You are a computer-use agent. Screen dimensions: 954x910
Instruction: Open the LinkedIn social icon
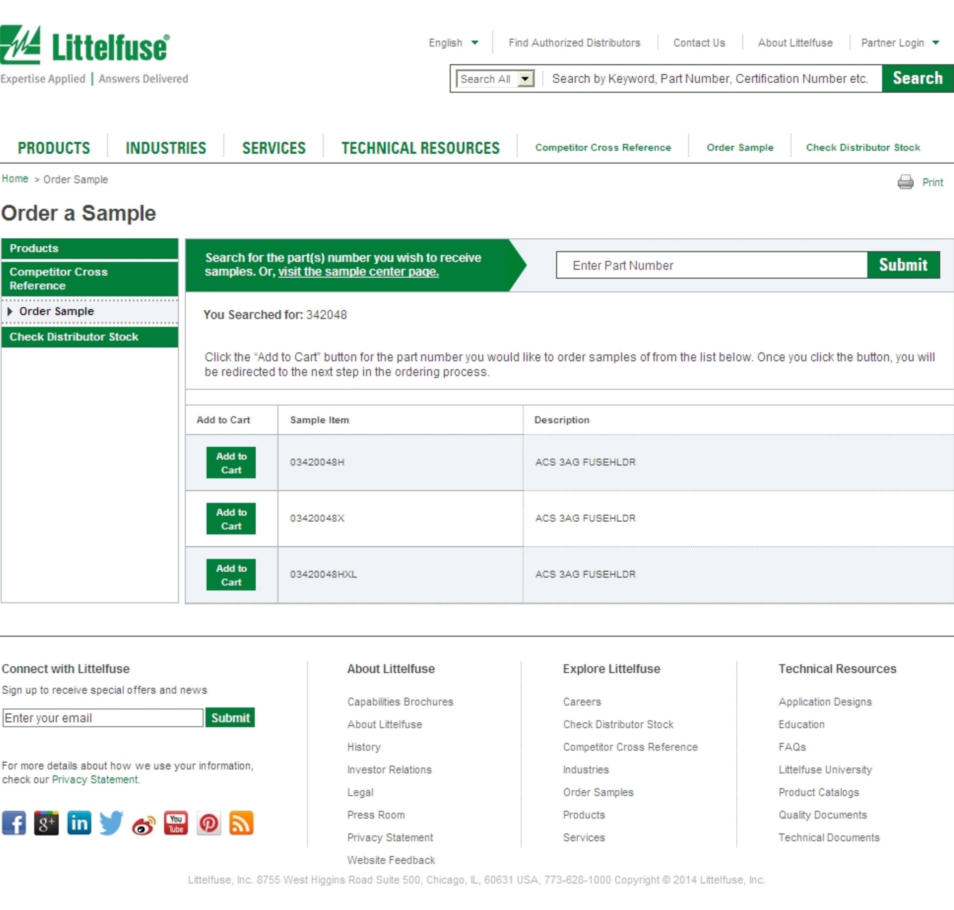pos(79,823)
